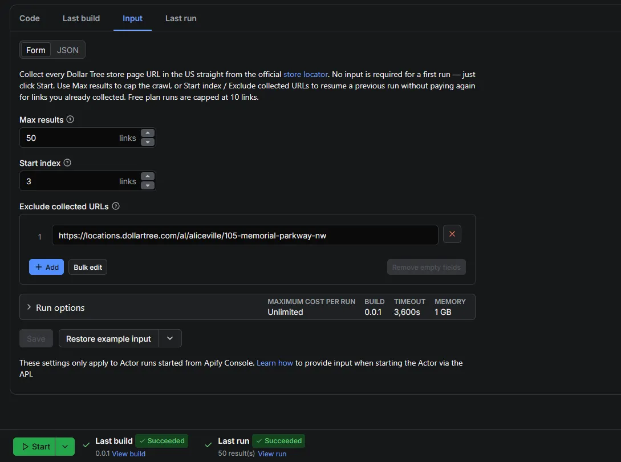Click Remove empty fields button
The height and width of the screenshot is (462, 621).
coord(426,267)
